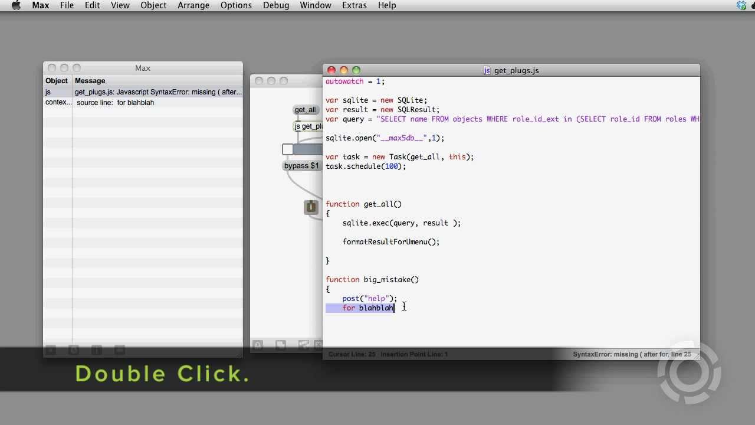Click the get_all message box in patcher
The width and height of the screenshot is (755, 425).
coord(306,110)
